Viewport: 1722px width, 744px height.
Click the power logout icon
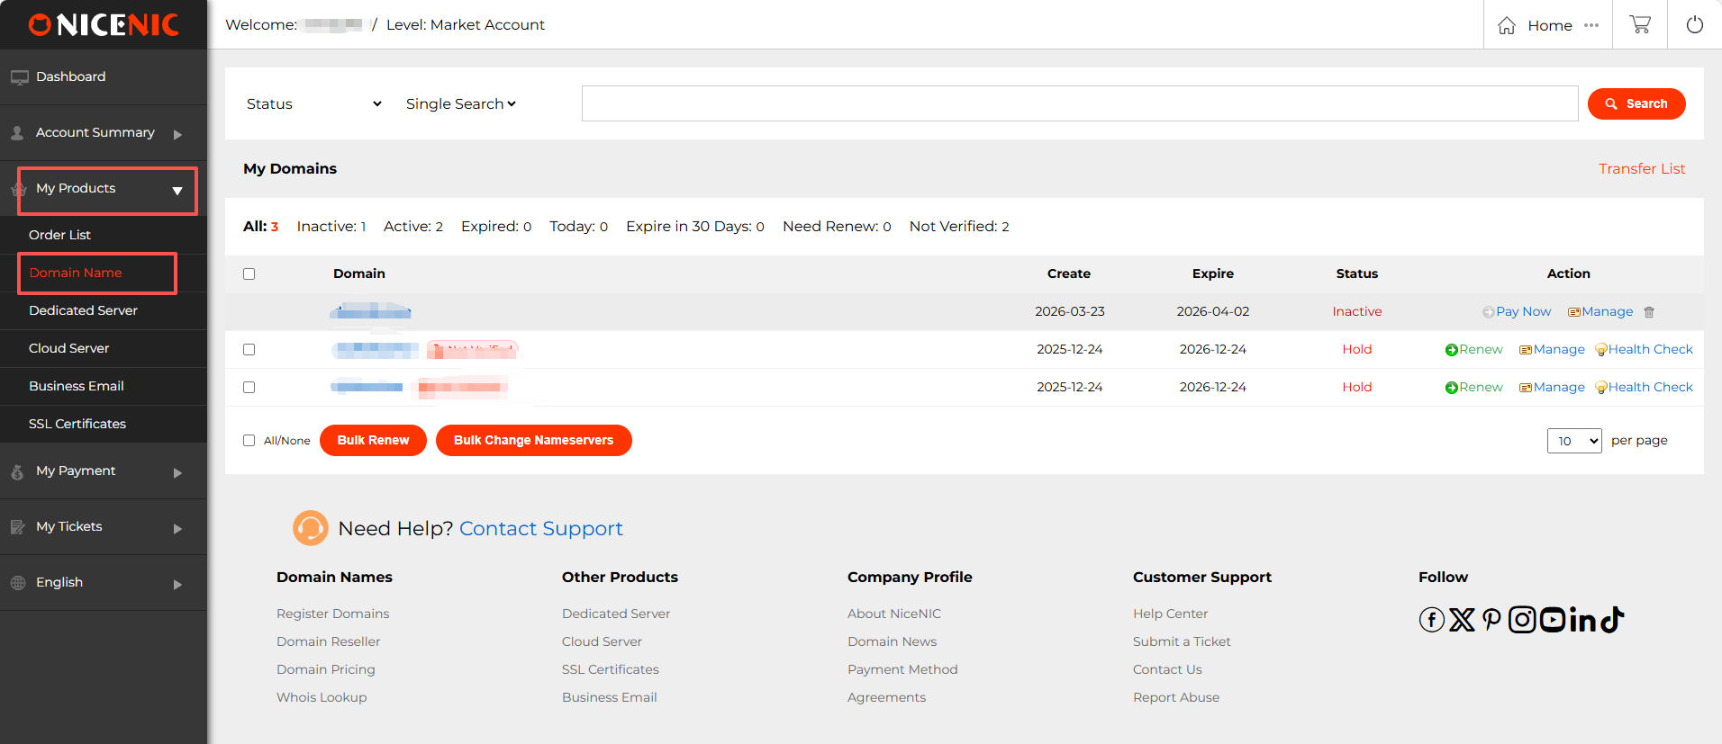pyautogui.click(x=1694, y=24)
